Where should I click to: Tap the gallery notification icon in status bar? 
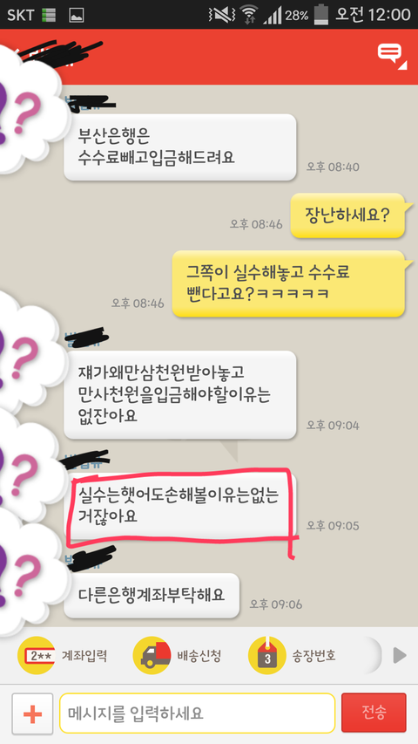click(77, 15)
